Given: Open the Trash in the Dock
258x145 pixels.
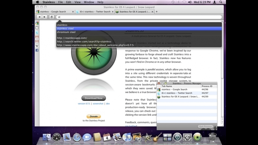Looking at the screenshot, I should click(213, 137).
